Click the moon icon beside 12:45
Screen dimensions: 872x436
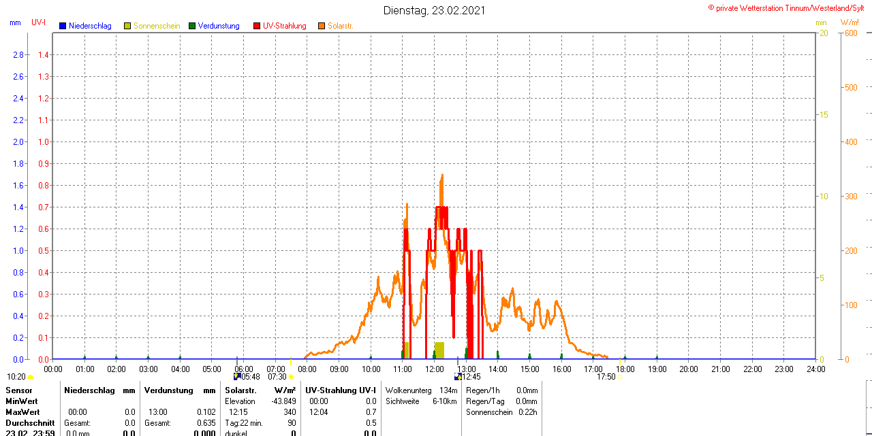click(458, 376)
